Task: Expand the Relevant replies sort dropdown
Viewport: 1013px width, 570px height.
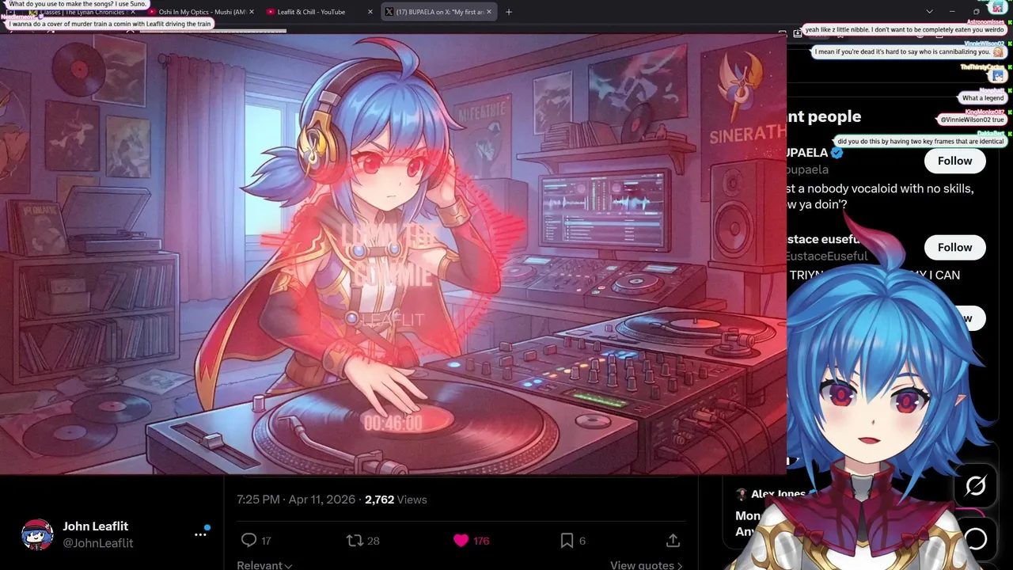Action: point(264,564)
